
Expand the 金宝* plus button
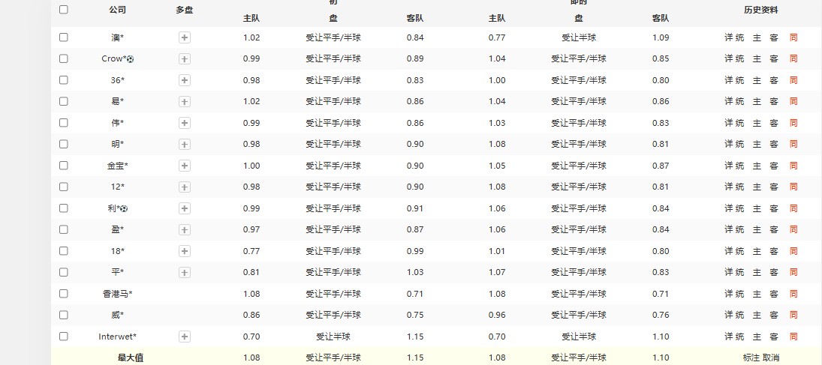click(x=185, y=166)
